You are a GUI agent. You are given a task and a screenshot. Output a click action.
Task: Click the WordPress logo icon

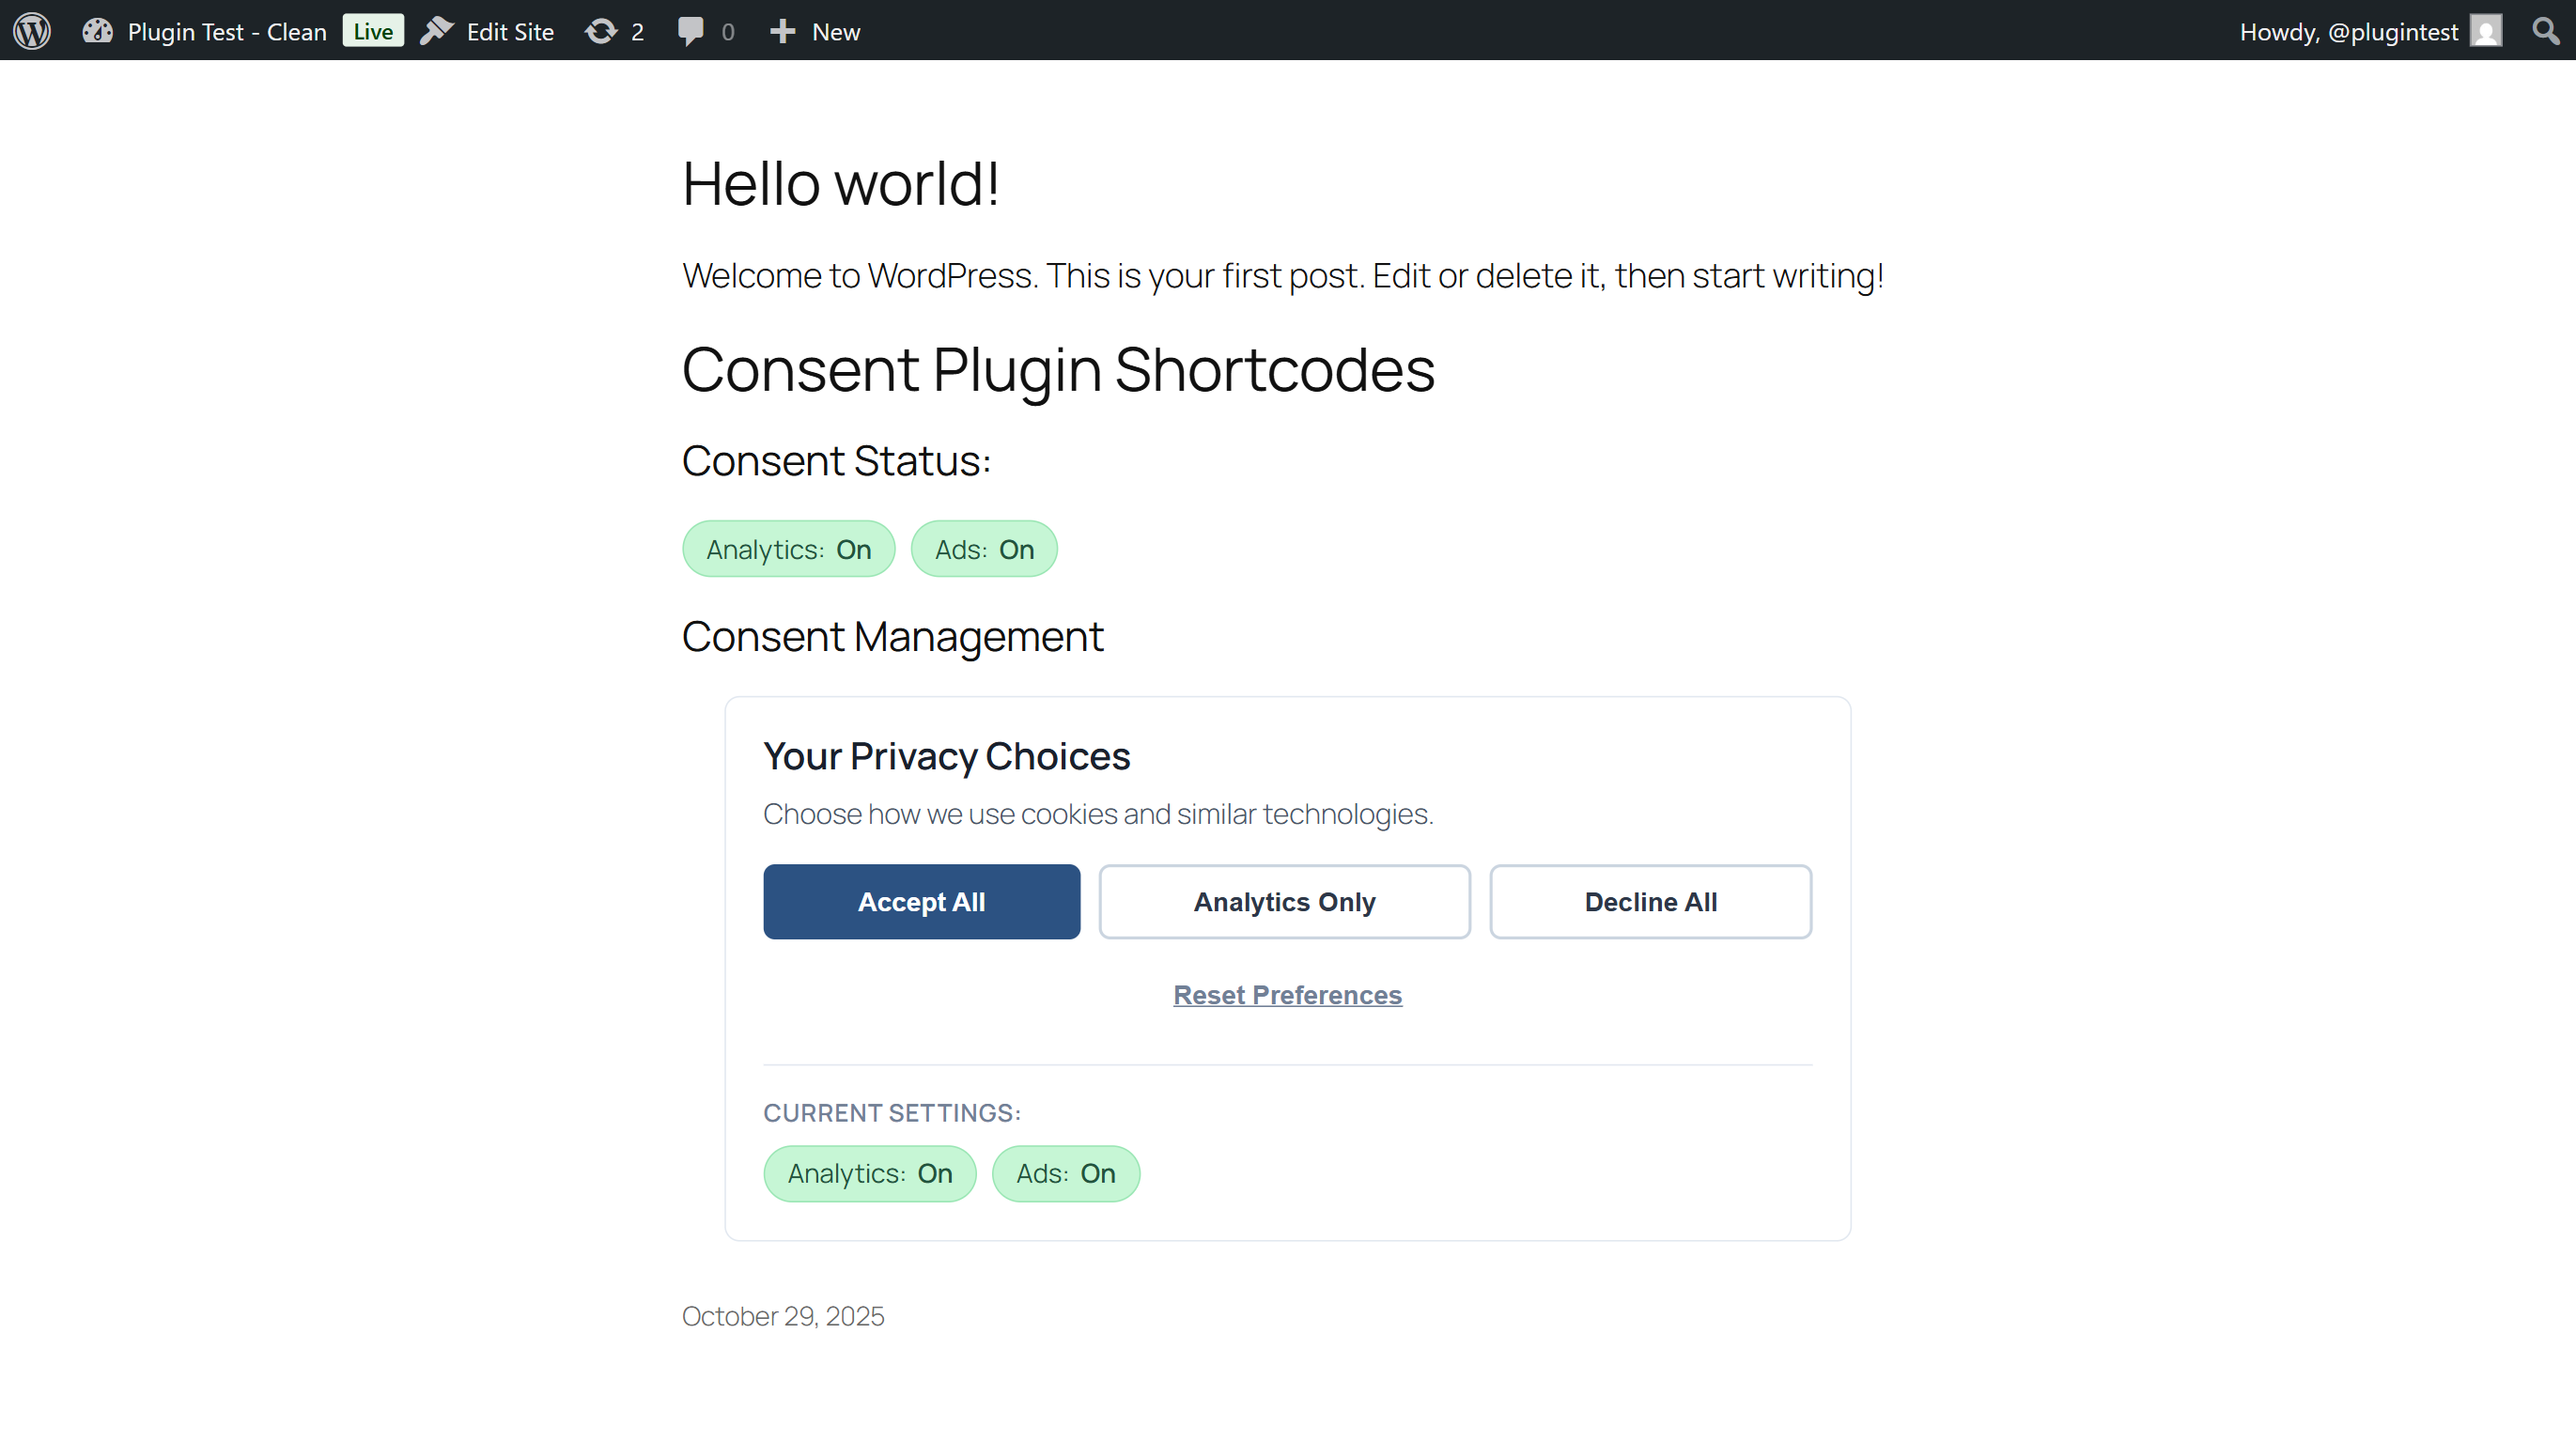point(32,31)
